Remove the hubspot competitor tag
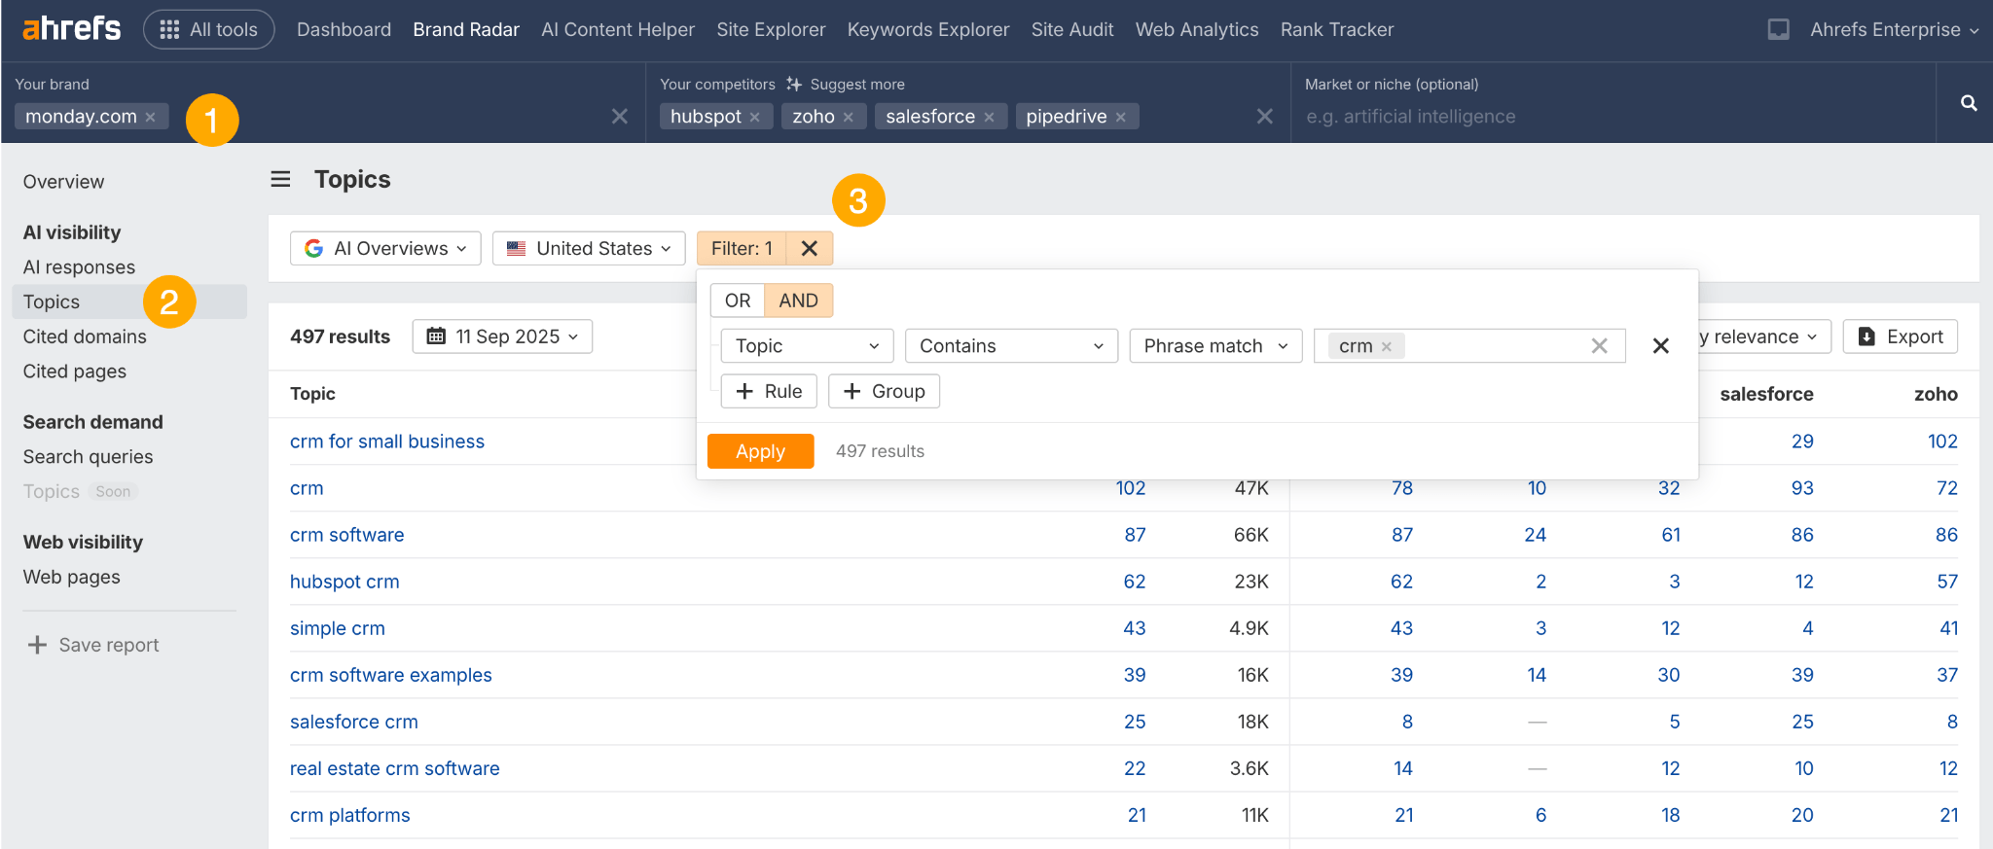The height and width of the screenshot is (849, 1993). click(x=755, y=117)
